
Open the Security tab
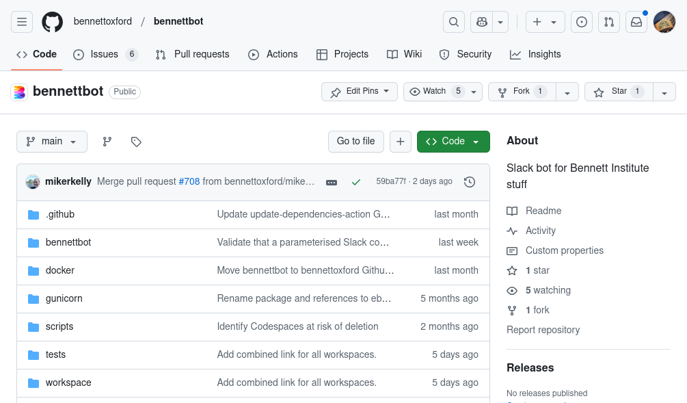[466, 54]
